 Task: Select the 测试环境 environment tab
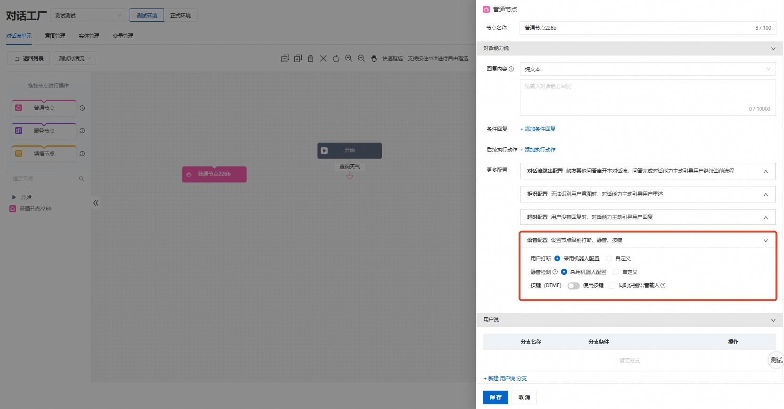coord(147,16)
